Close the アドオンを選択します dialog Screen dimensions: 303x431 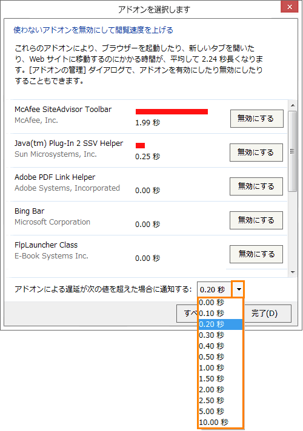[x=290, y=7]
